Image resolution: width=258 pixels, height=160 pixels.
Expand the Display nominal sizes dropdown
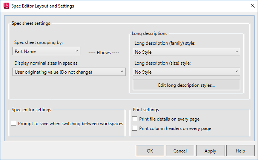coord(69,71)
